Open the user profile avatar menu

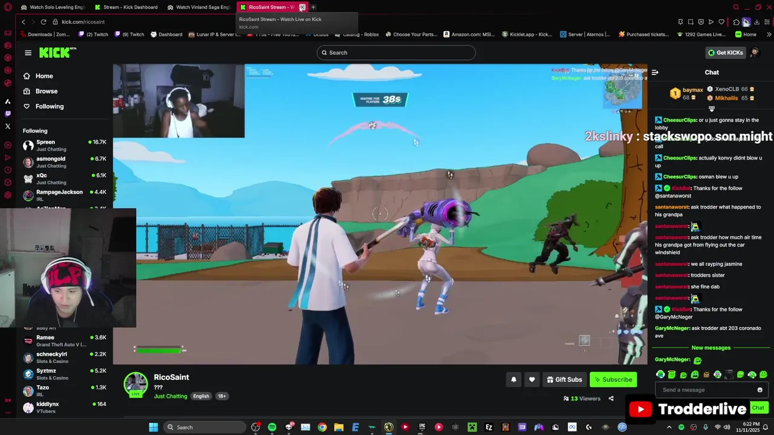(755, 53)
